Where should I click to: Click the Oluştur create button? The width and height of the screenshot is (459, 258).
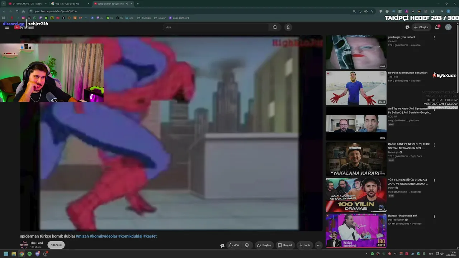[421, 27]
